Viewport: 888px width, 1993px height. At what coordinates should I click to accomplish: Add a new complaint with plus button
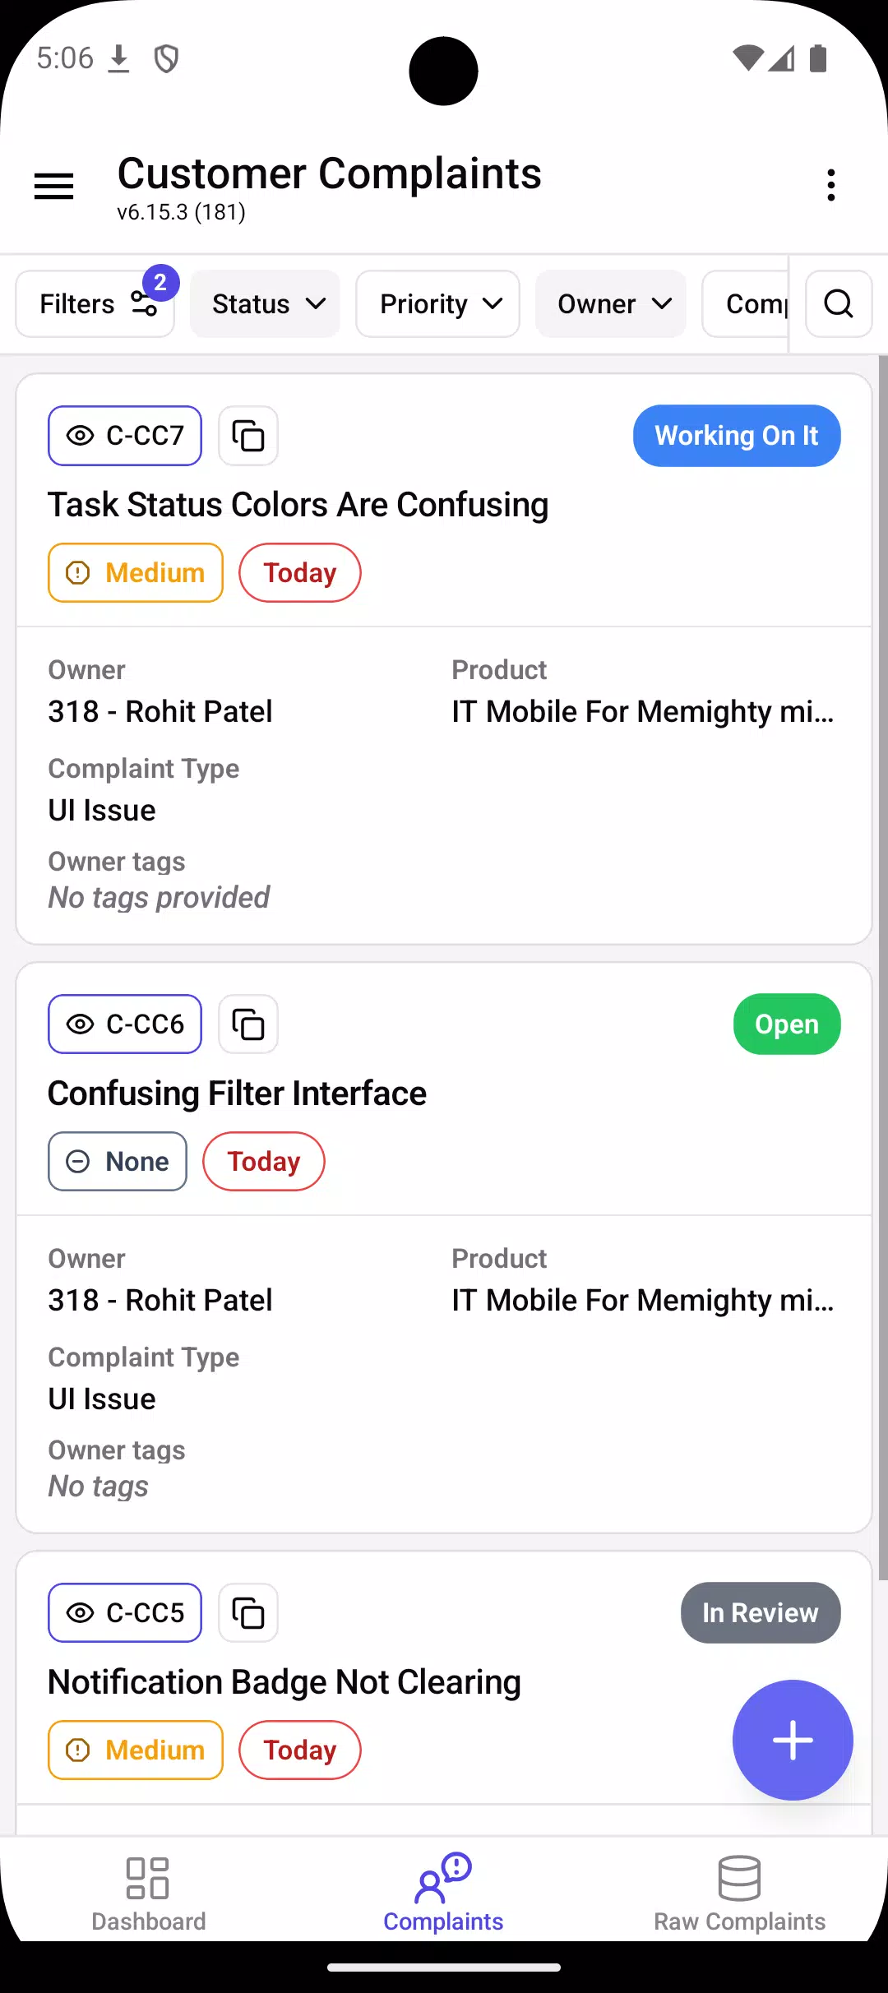click(x=793, y=1740)
